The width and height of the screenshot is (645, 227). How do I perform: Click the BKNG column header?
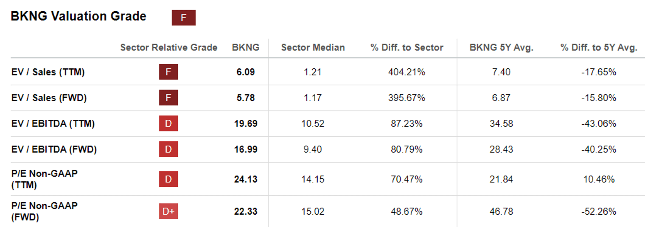pyautogui.click(x=245, y=47)
